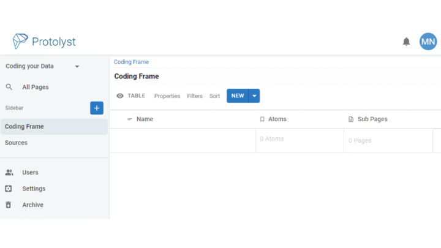The image size is (441, 248).
Task: Open the Filters option
Action: (195, 96)
